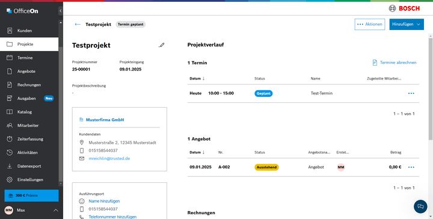The width and height of the screenshot is (433, 219).
Task: Click the smiley icon in Ausführungsort
Action: pos(81,201)
